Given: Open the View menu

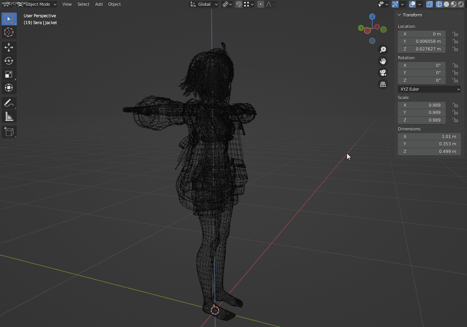Looking at the screenshot, I should click(x=67, y=4).
